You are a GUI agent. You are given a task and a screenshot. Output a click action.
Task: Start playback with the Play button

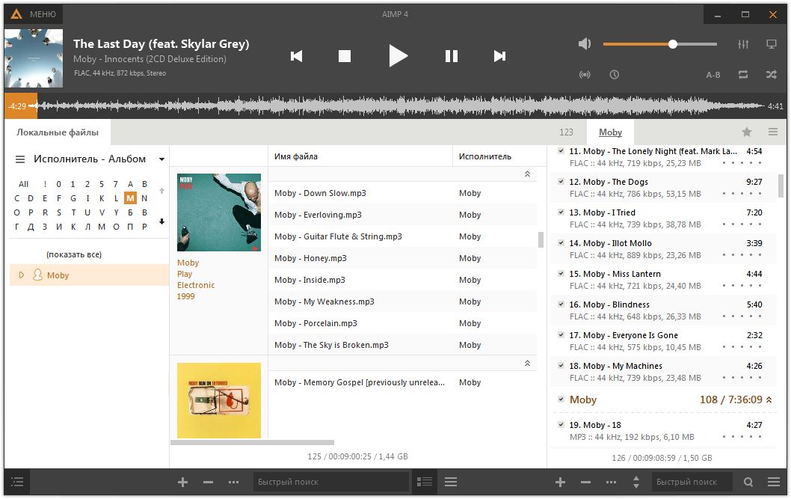(x=398, y=55)
